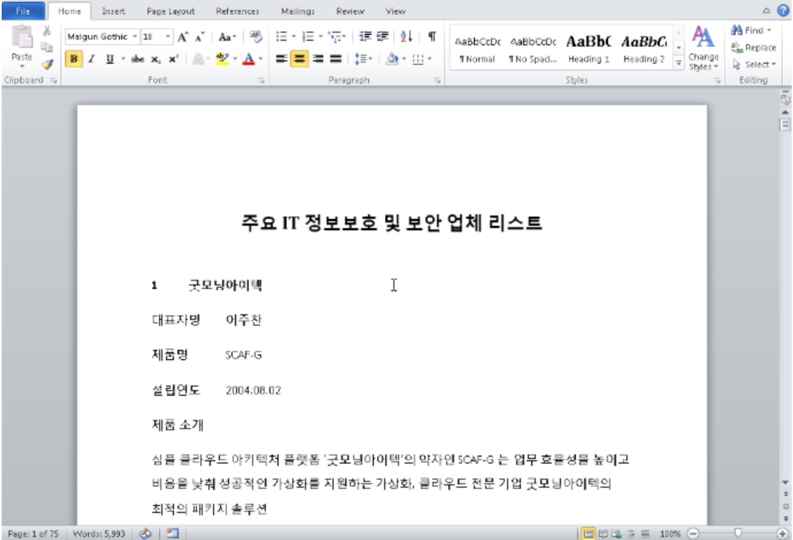The image size is (793, 540).
Task: Apply subscript formatting
Action: [156, 59]
